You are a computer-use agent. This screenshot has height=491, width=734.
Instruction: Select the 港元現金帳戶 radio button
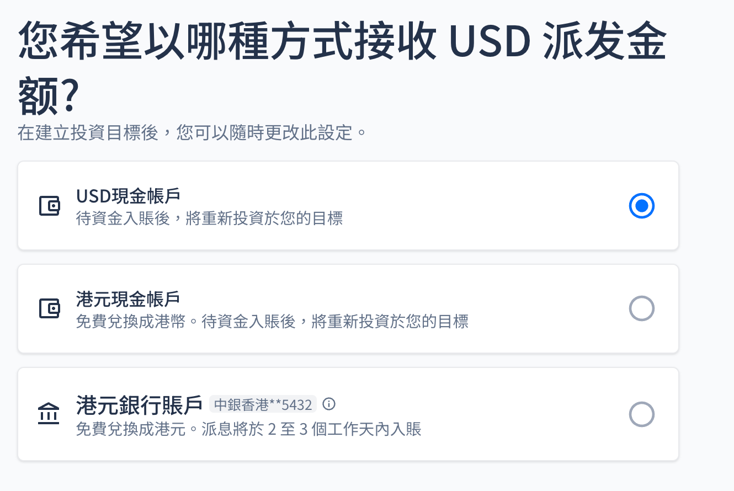(641, 308)
